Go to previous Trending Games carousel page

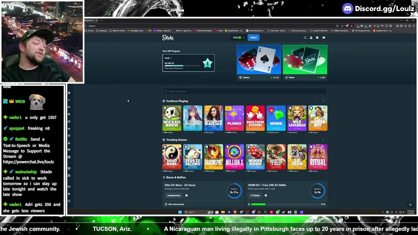315,140
